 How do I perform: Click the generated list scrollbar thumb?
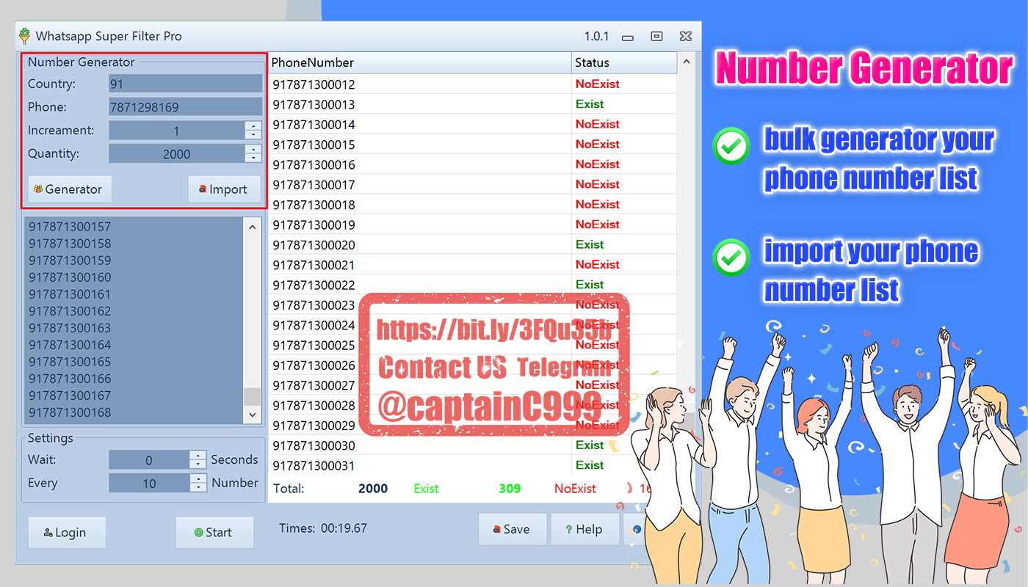click(x=252, y=396)
